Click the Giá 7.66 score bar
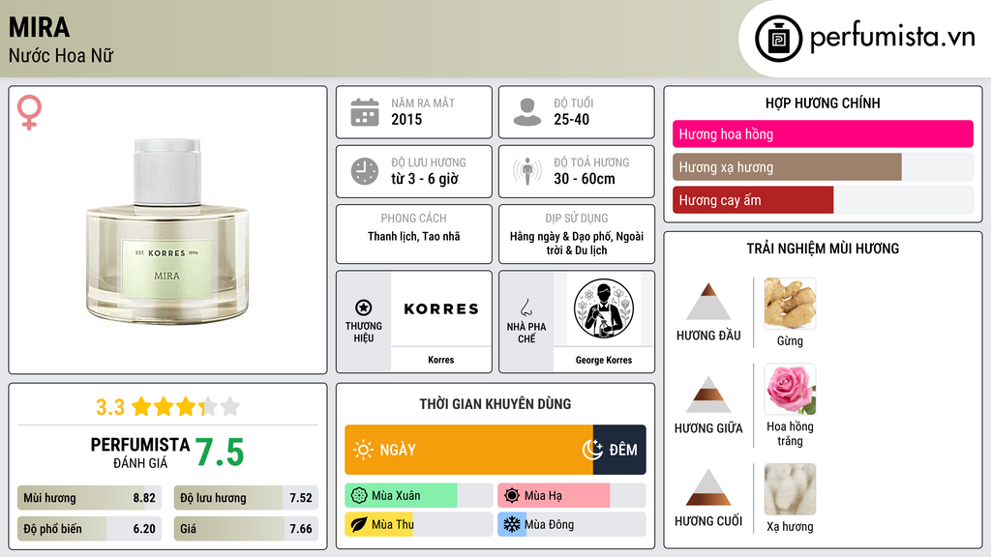 pyautogui.click(x=247, y=529)
